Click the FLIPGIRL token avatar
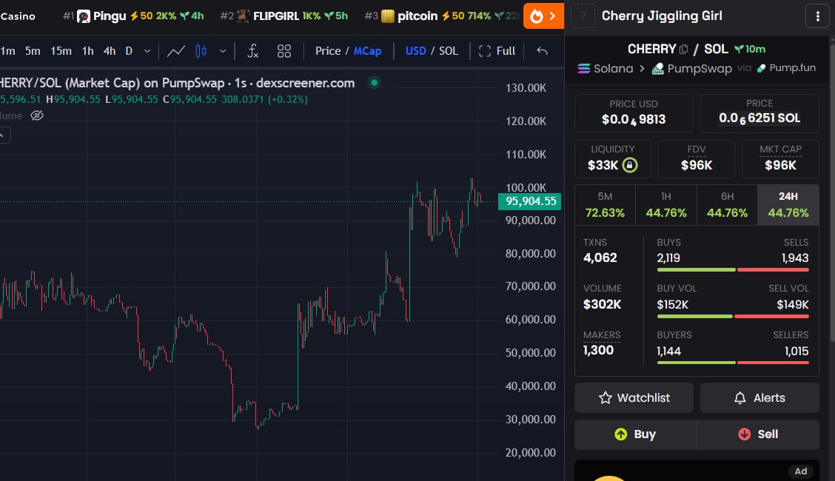835x481 pixels. (244, 16)
